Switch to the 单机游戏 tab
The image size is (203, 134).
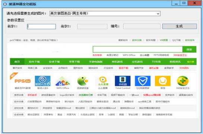click(117, 62)
